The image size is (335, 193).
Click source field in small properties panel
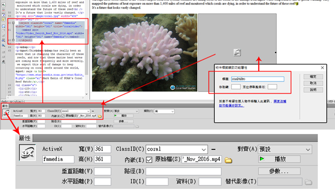(88, 115)
